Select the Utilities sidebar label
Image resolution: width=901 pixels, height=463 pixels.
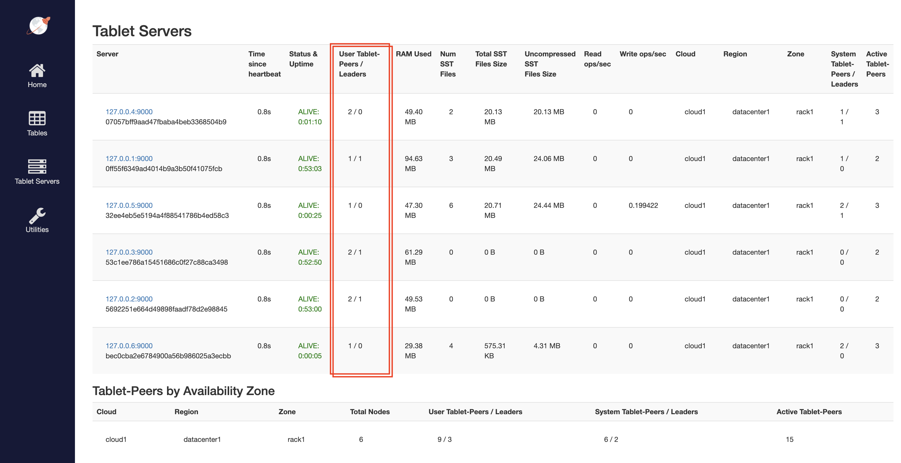coord(37,229)
